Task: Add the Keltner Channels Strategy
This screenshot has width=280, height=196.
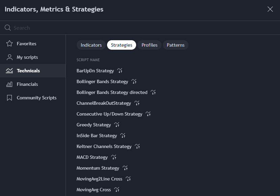Action: click(104, 146)
